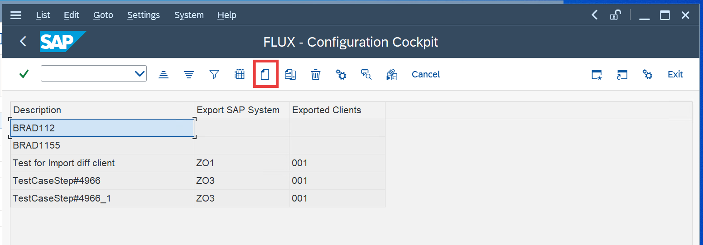This screenshot has height=245, width=703.
Task: Click the Copy documents icon
Action: [290, 75]
